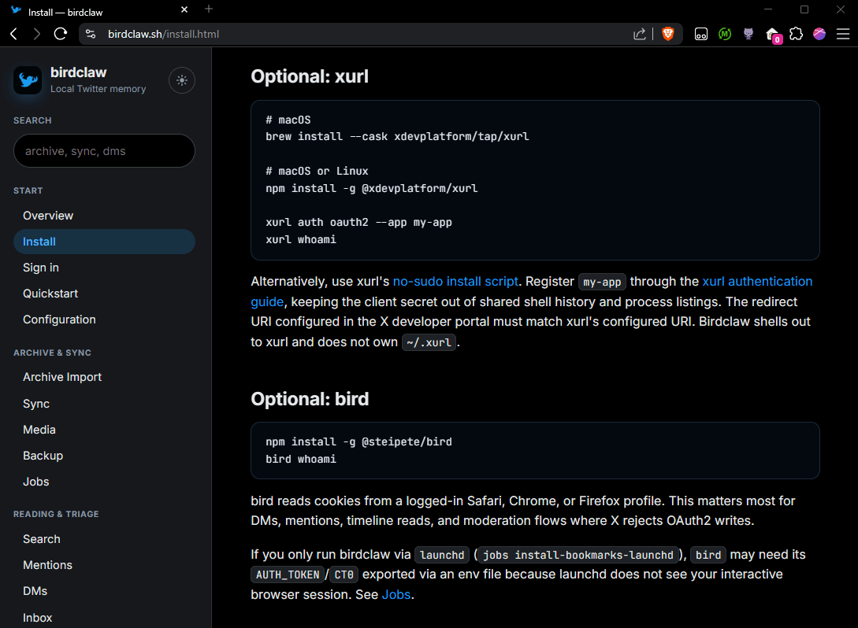Click the xurl whoami command line
The image size is (858, 628).
click(x=301, y=239)
